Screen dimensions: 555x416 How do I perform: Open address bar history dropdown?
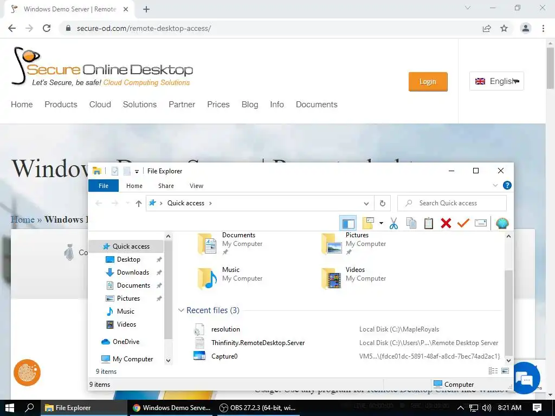tap(366, 204)
